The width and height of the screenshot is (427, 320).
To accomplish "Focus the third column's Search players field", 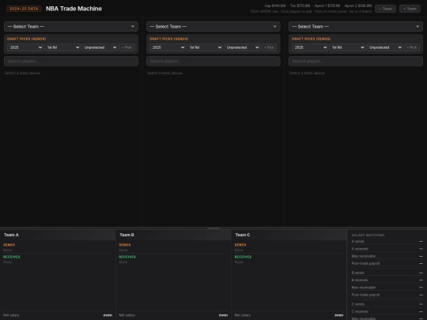I will pyautogui.click(x=356, y=61).
